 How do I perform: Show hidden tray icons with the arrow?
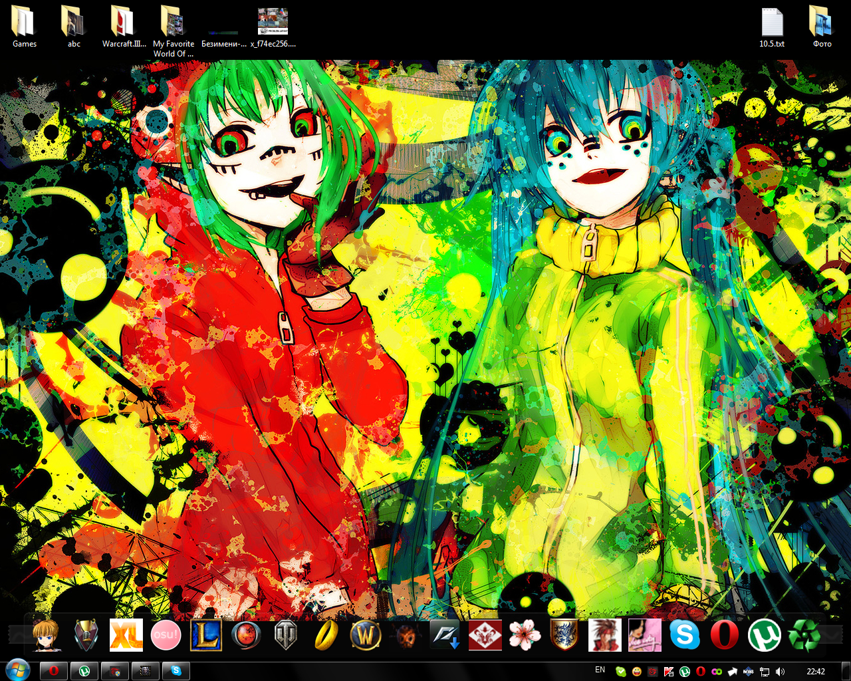pyautogui.click(x=733, y=670)
